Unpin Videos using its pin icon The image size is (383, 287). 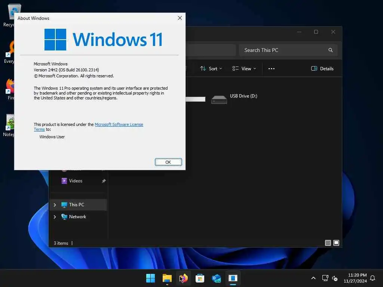click(x=104, y=181)
